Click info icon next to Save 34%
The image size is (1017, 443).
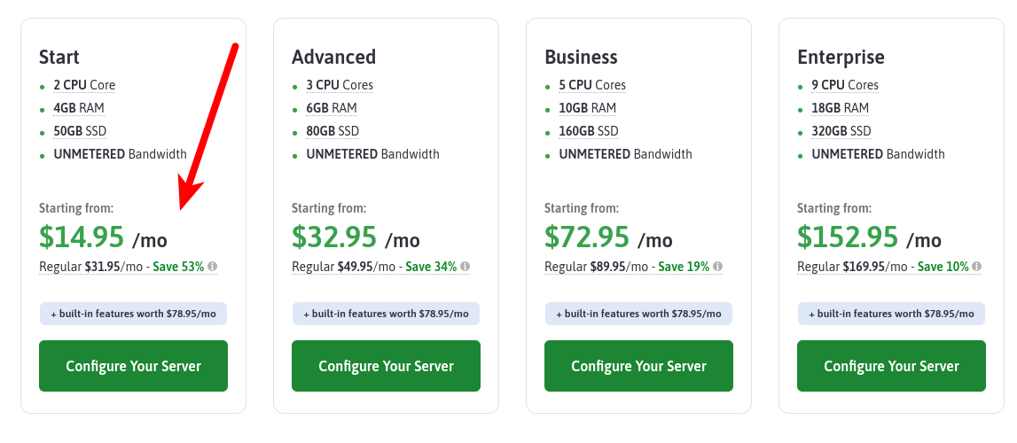[x=465, y=267]
